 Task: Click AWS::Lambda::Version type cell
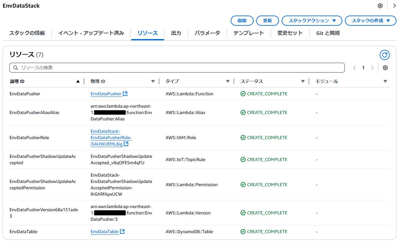(188, 213)
